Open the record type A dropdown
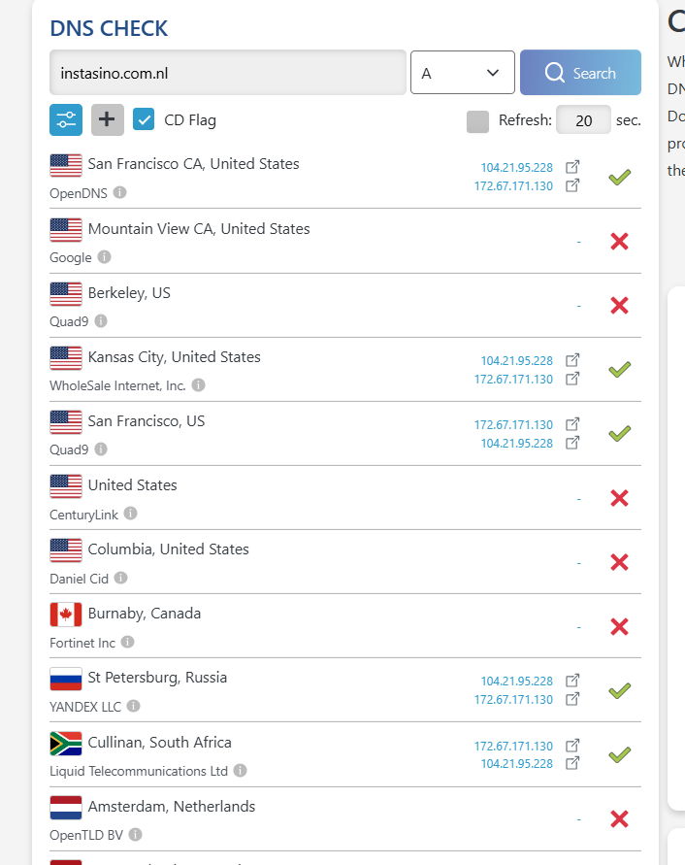Image resolution: width=685 pixels, height=865 pixels. pyautogui.click(x=462, y=73)
